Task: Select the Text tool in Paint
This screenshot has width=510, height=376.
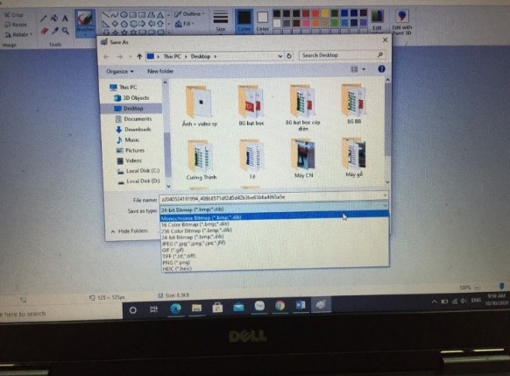Action: [65, 18]
